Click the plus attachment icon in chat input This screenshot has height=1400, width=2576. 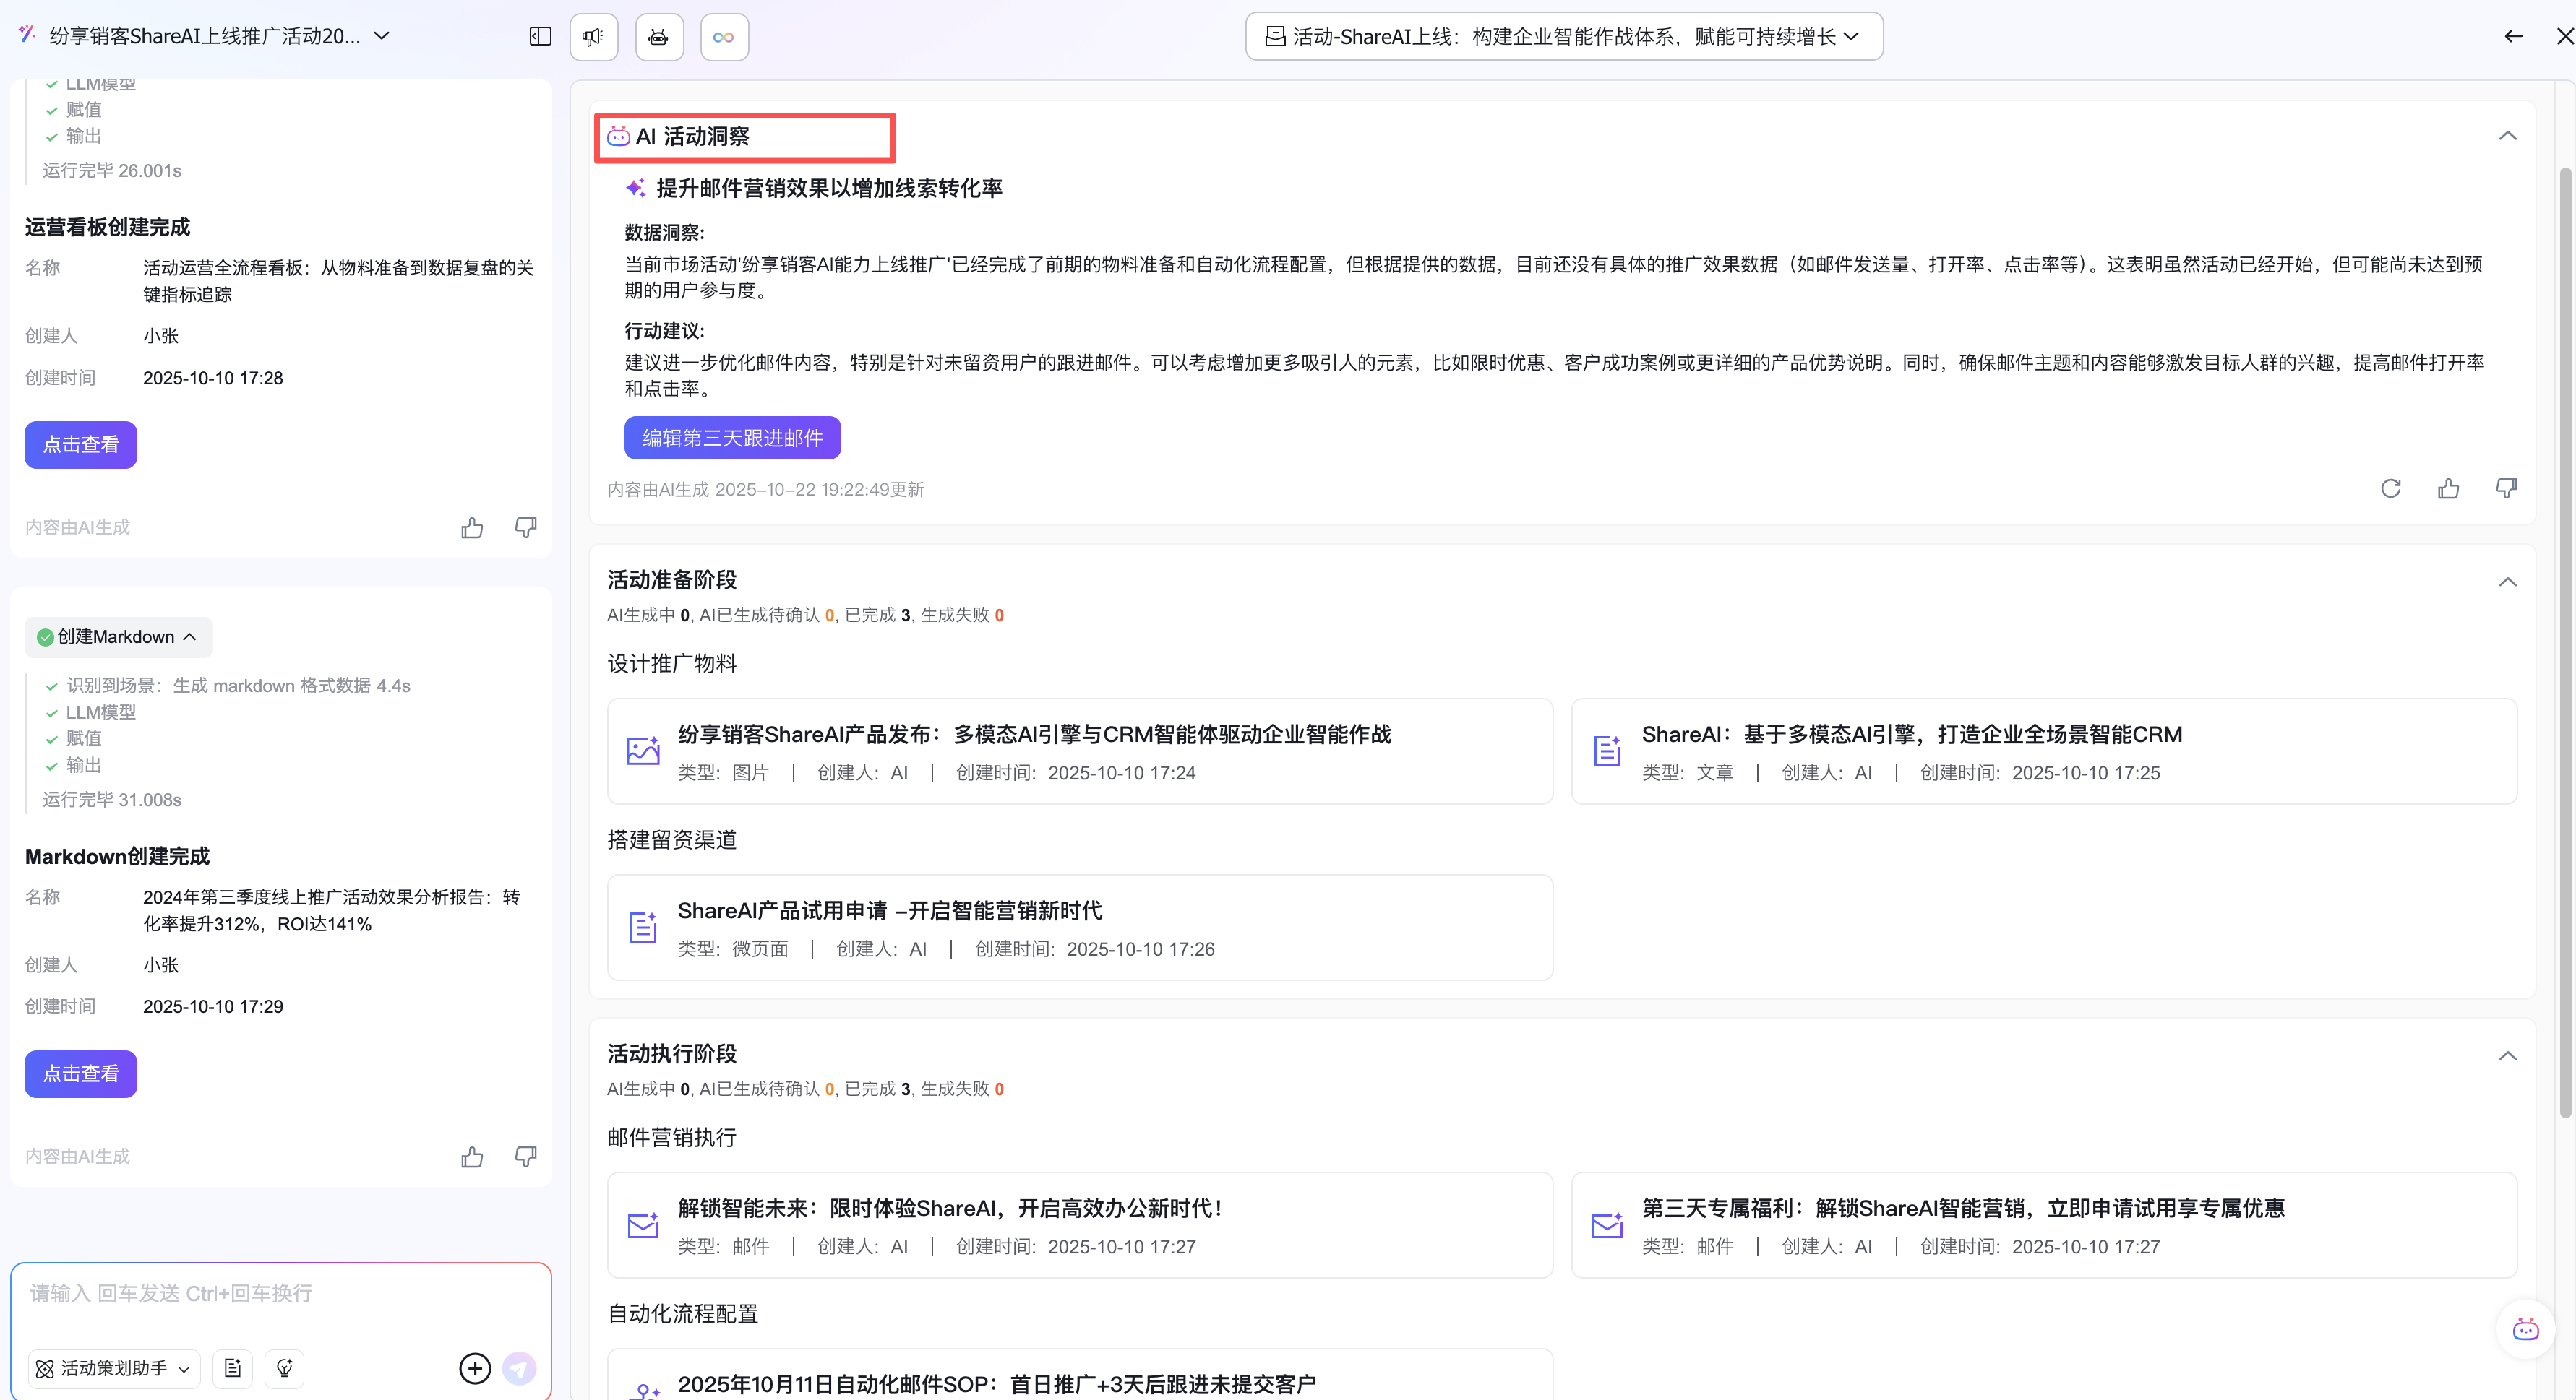tap(475, 1368)
